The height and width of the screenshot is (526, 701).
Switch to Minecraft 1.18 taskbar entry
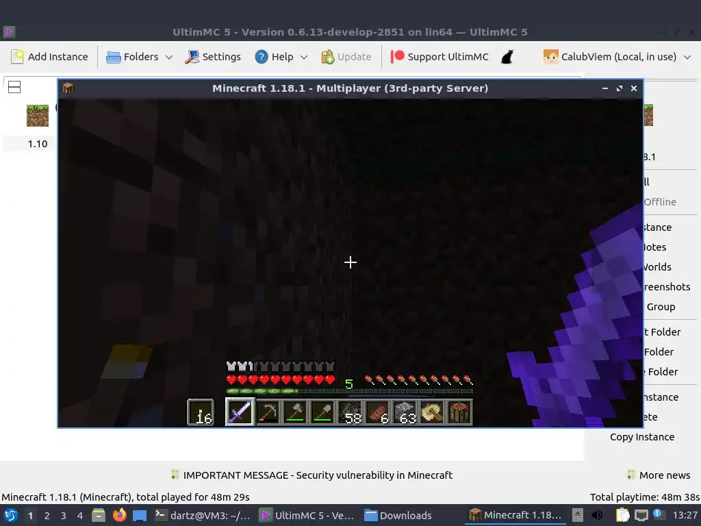pyautogui.click(x=515, y=515)
